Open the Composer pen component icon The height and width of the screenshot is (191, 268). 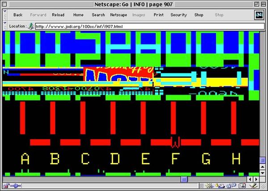click(253, 186)
